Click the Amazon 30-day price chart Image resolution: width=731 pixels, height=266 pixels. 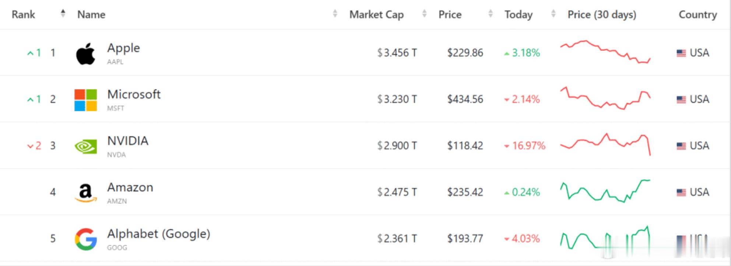(605, 191)
